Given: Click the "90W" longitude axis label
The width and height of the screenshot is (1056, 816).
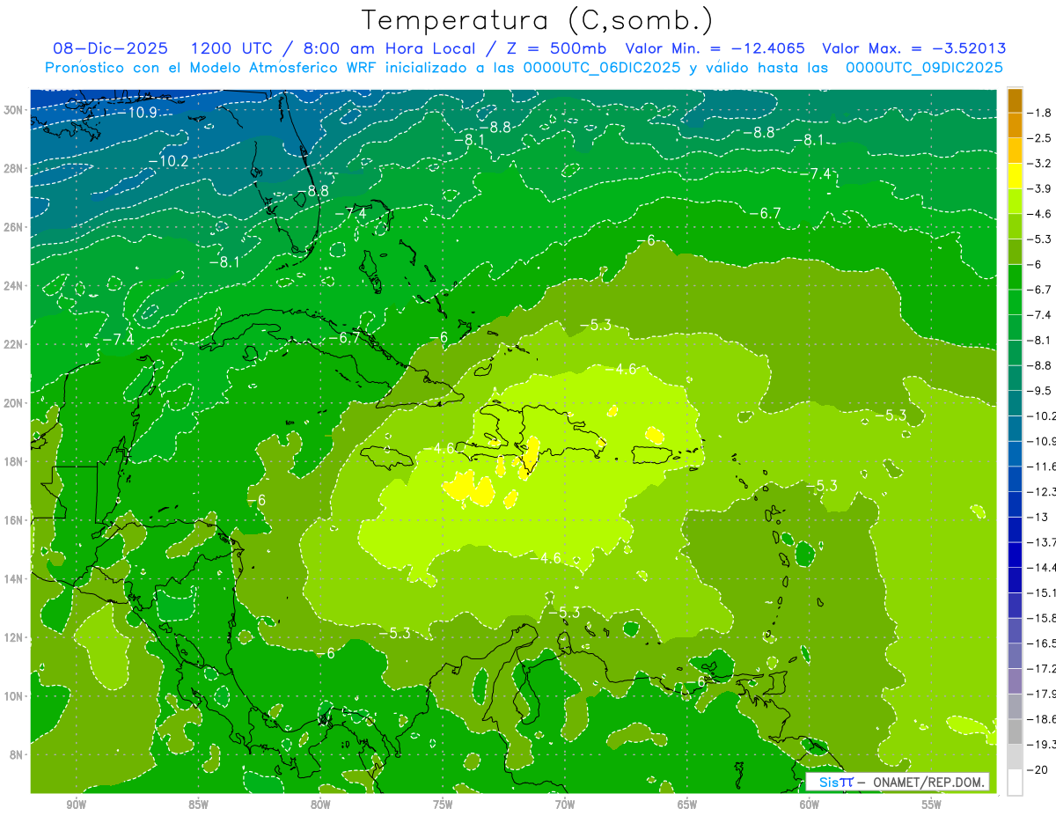Looking at the screenshot, I should [77, 805].
